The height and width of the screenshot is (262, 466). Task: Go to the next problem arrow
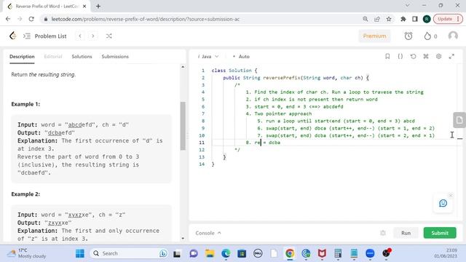(x=93, y=36)
